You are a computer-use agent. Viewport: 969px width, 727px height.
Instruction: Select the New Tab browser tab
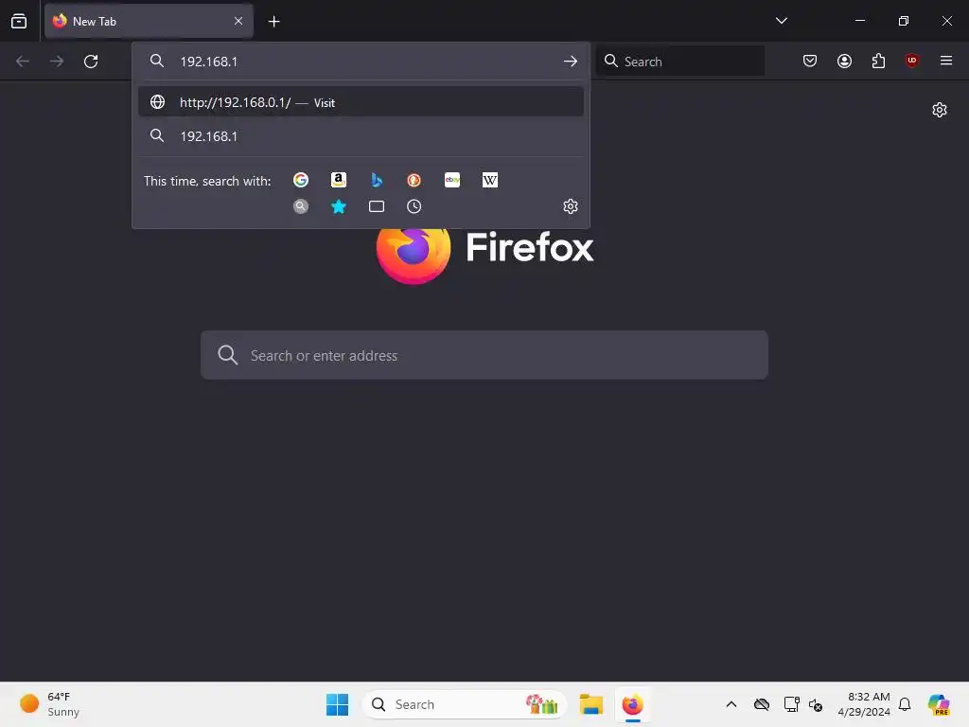(x=149, y=21)
